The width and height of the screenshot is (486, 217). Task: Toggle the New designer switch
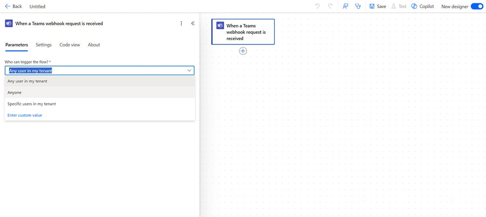pos(477,6)
